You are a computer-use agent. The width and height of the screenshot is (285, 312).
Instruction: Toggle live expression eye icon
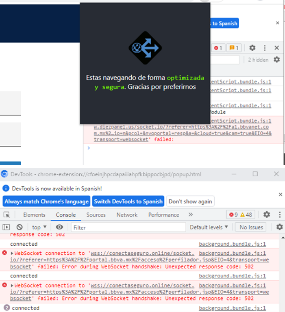pos(59,227)
